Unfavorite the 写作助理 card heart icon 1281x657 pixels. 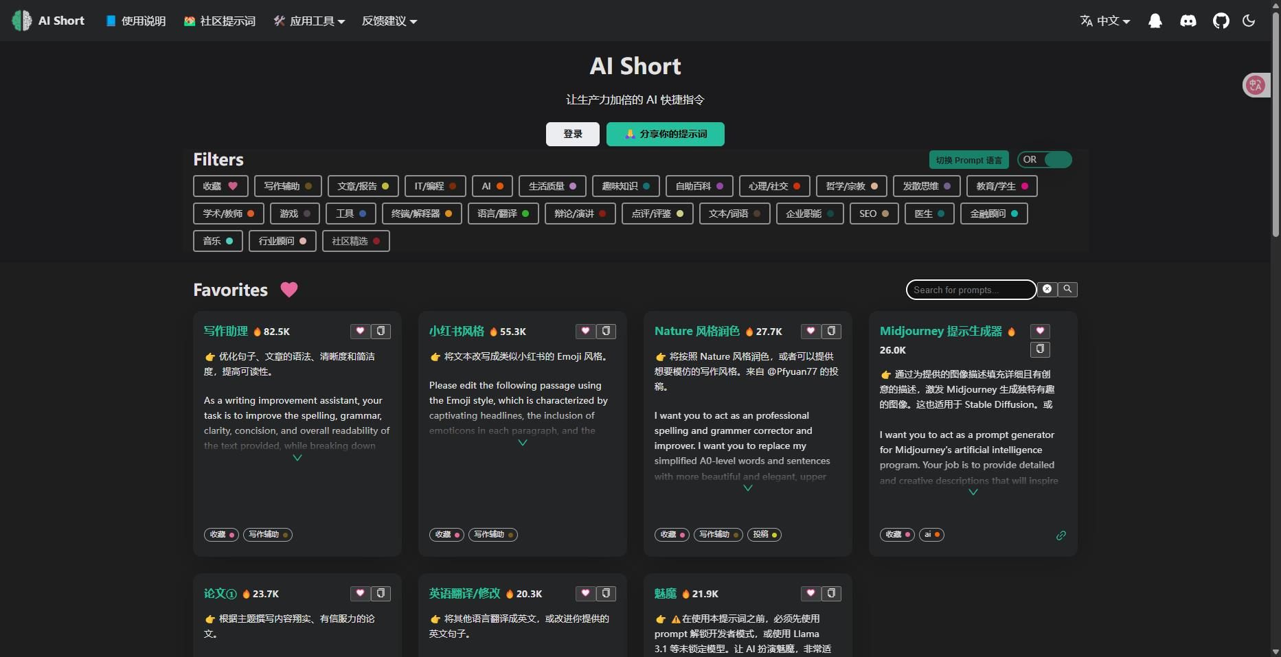[360, 331]
